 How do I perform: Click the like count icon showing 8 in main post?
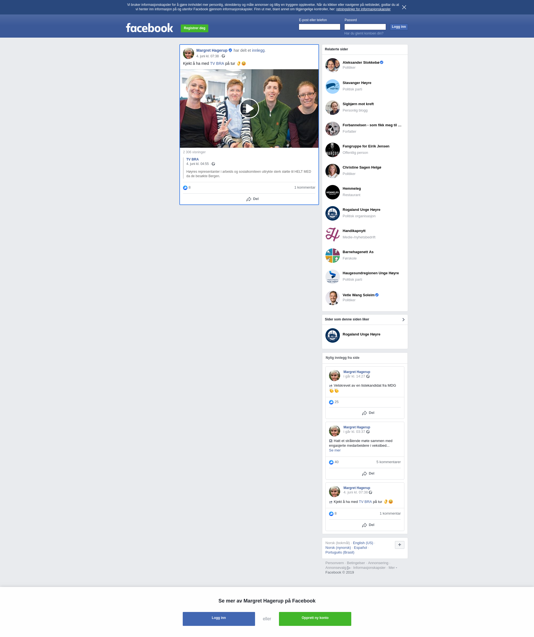coord(185,188)
